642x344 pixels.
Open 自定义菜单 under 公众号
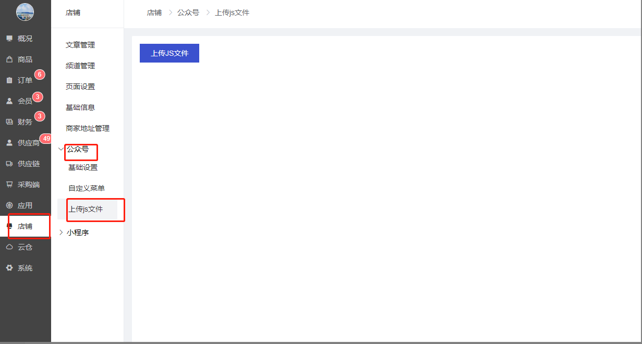pyautogui.click(x=87, y=188)
